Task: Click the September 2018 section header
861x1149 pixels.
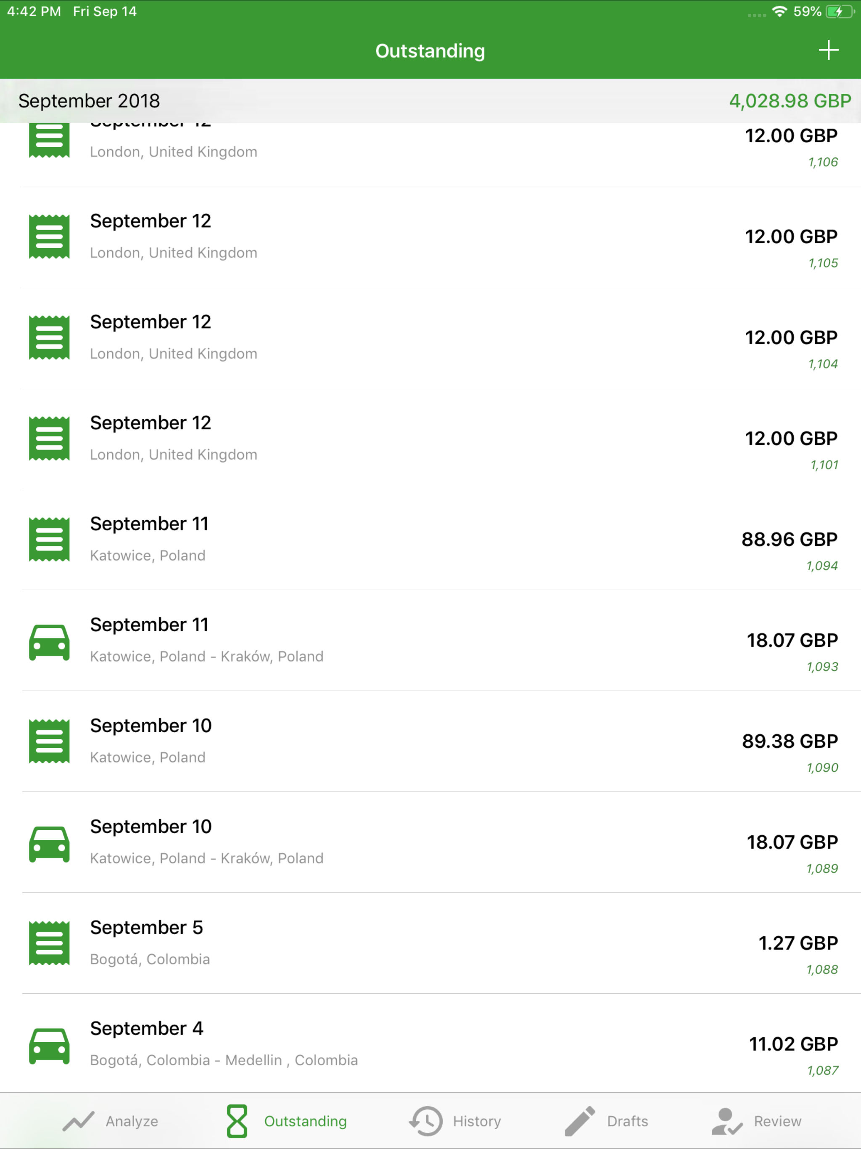Action: 430,101
